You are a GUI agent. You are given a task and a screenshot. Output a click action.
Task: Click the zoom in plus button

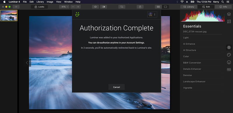coord(78,7)
